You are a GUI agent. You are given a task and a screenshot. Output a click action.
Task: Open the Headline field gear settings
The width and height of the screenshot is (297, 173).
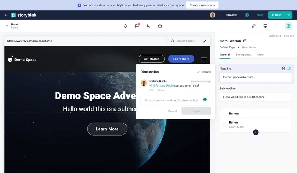tap(283, 68)
